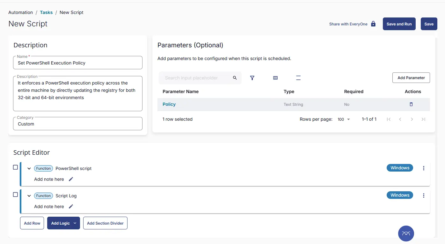The width and height of the screenshot is (445, 244).
Task: Open three-dot menu for PowerShell script row
Action: tap(424, 168)
